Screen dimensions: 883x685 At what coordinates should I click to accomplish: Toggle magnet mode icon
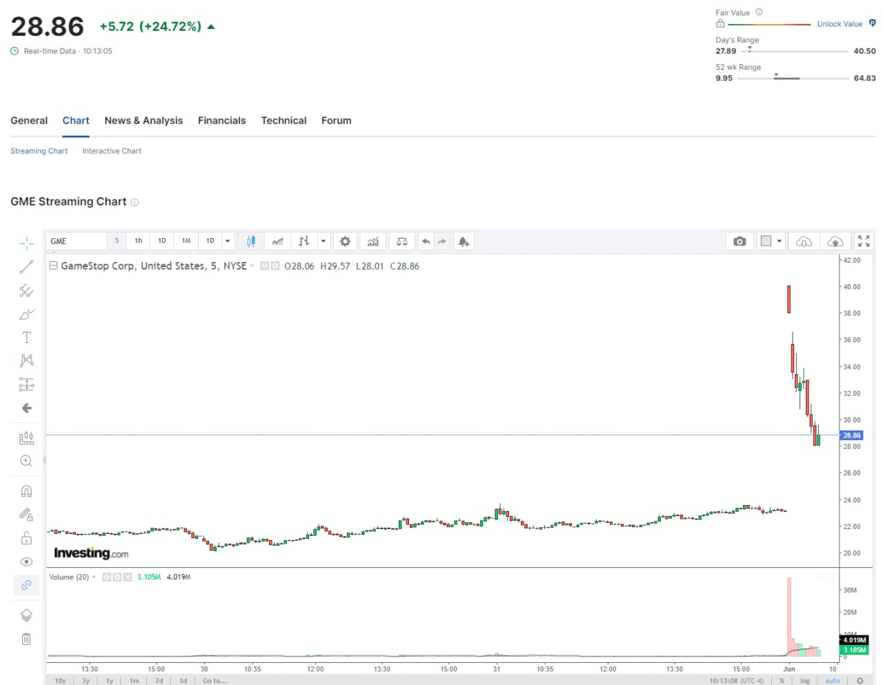point(26,491)
